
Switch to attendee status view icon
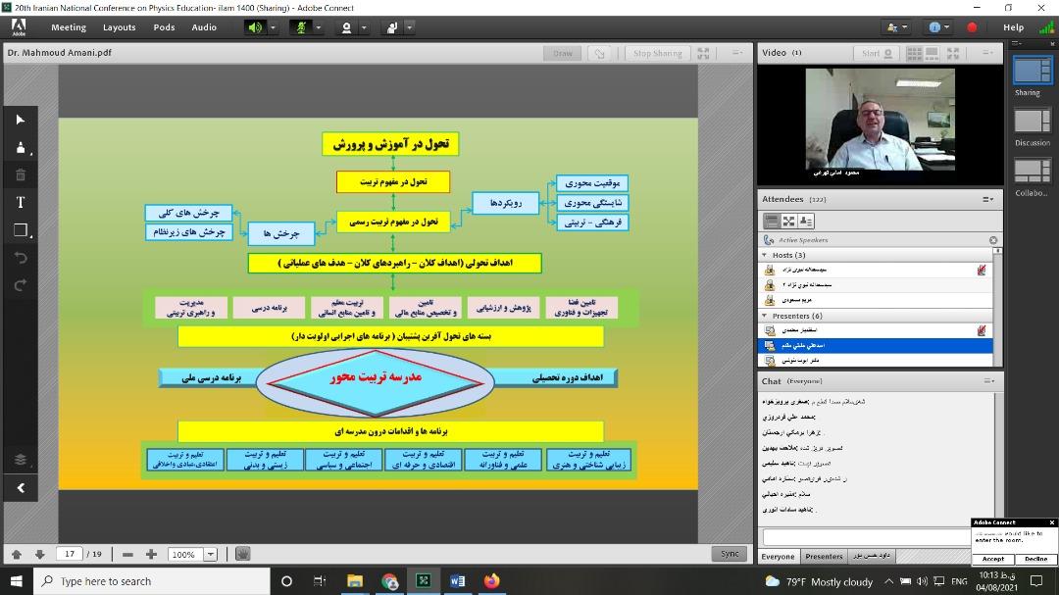(x=806, y=222)
